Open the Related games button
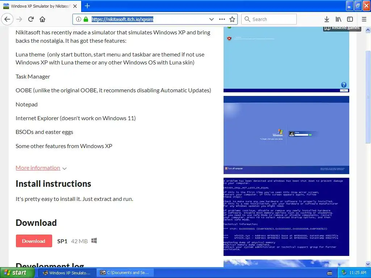 click(342, 28)
